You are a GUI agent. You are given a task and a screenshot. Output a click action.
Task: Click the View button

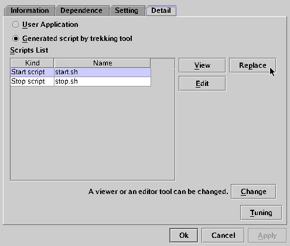point(202,65)
